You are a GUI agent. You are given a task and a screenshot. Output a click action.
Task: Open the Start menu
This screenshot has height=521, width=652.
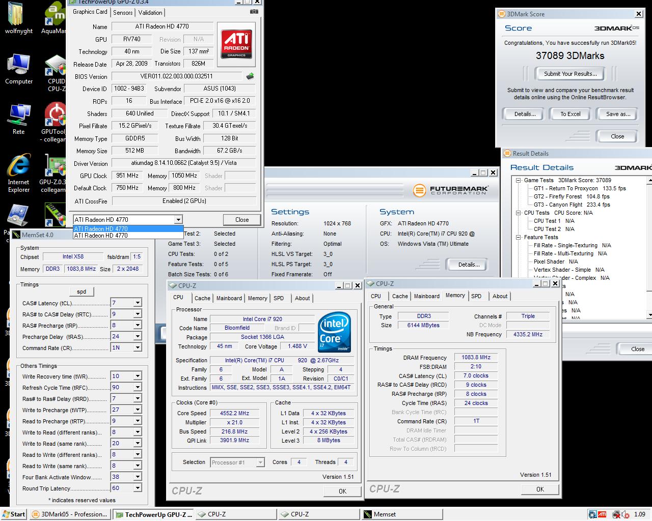[x=13, y=514]
